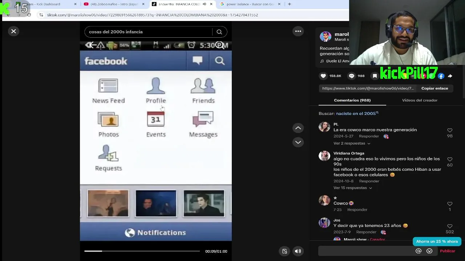
Task: Close the power balance Google tab
Action: (279, 4)
